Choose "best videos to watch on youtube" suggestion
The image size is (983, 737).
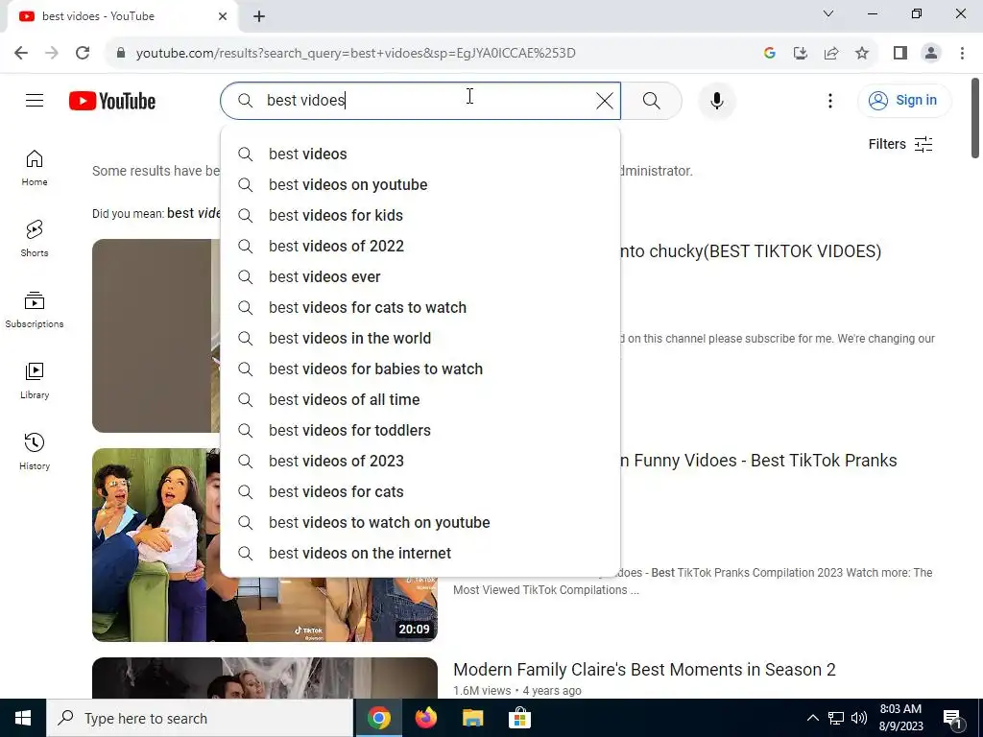pos(420,523)
